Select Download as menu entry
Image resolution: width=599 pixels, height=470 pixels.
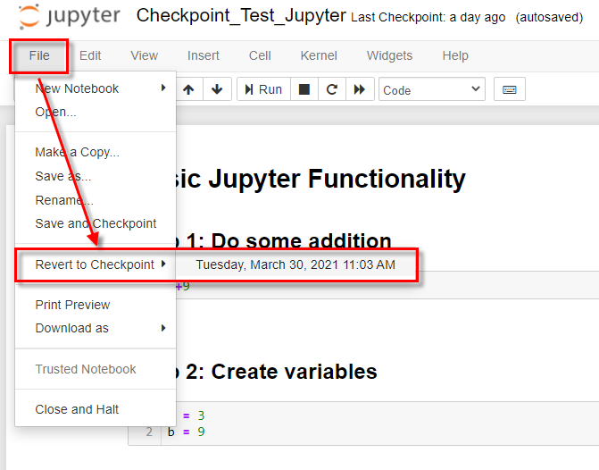(x=96, y=328)
